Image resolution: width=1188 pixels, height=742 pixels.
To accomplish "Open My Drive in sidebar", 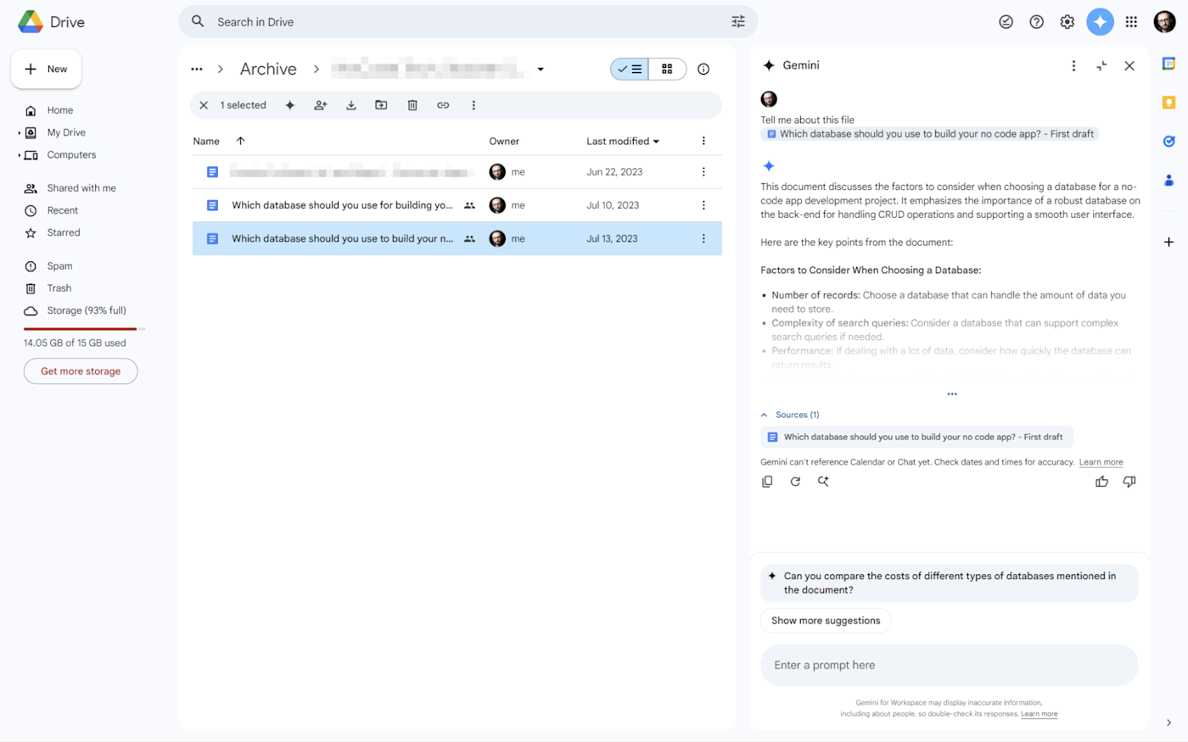I will pos(66,132).
